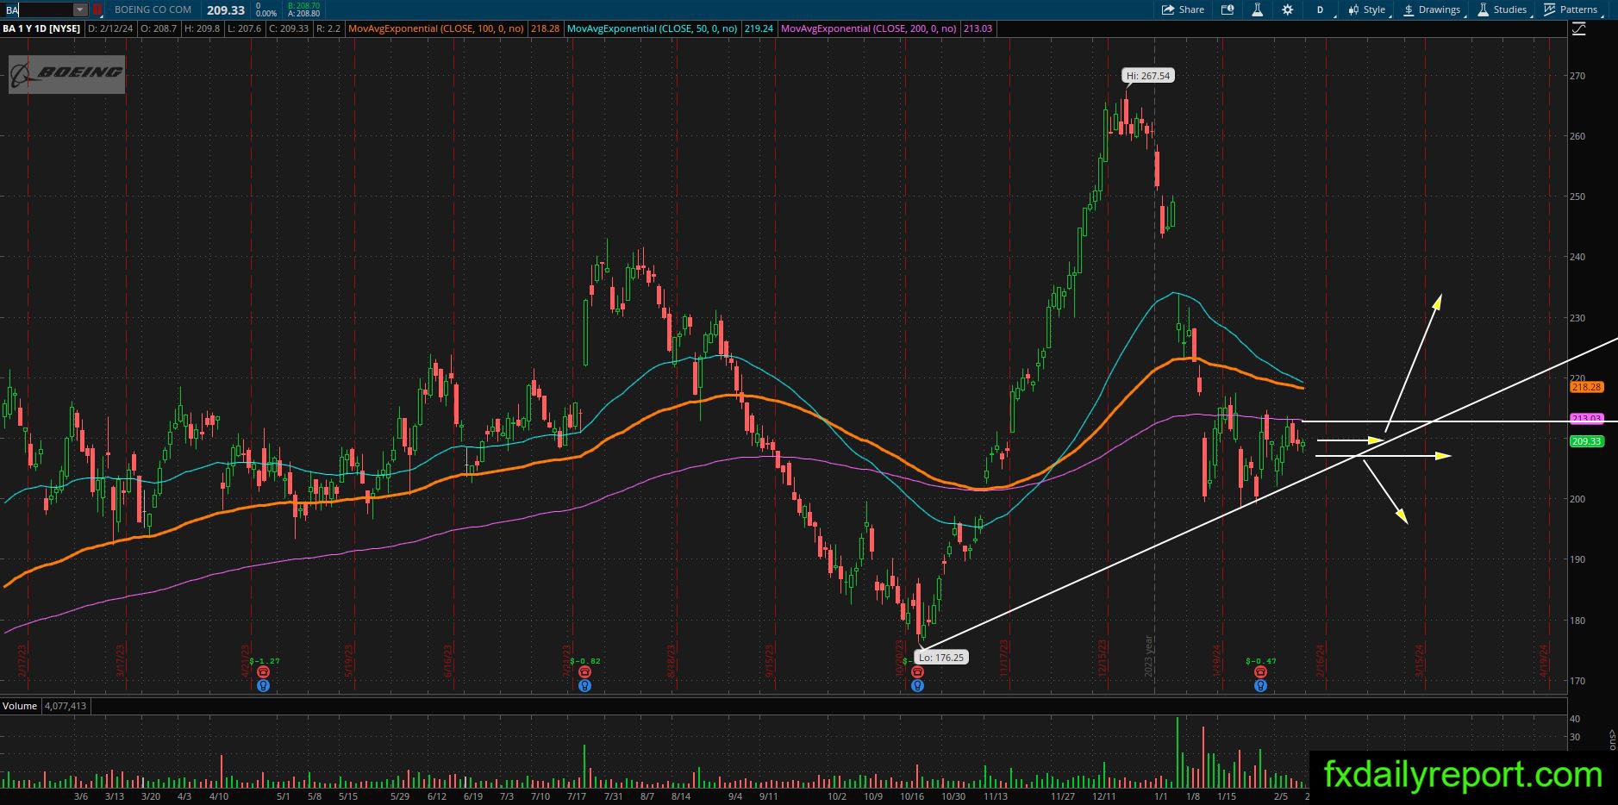Open the Patterns menu
Image resolution: width=1618 pixels, height=805 pixels.
point(1571,9)
